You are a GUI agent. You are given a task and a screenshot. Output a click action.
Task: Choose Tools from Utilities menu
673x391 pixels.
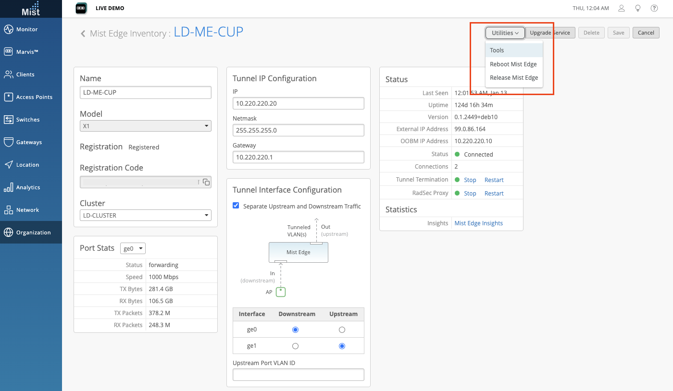click(x=514, y=50)
